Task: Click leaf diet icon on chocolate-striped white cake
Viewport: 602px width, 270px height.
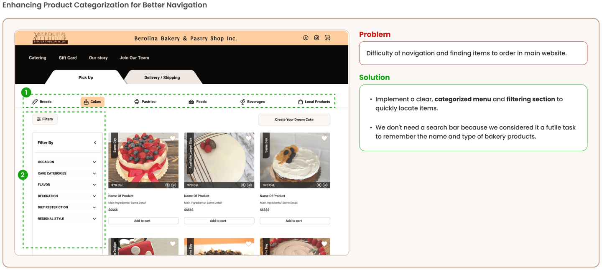Action: click(x=249, y=185)
